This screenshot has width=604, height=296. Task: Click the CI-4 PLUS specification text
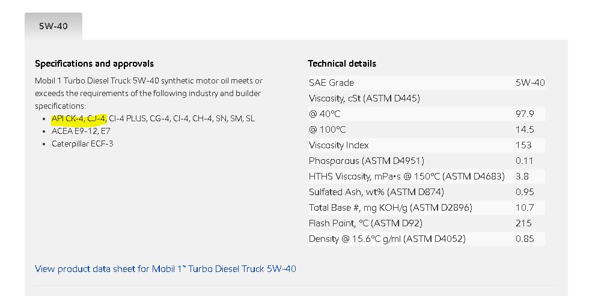128,118
